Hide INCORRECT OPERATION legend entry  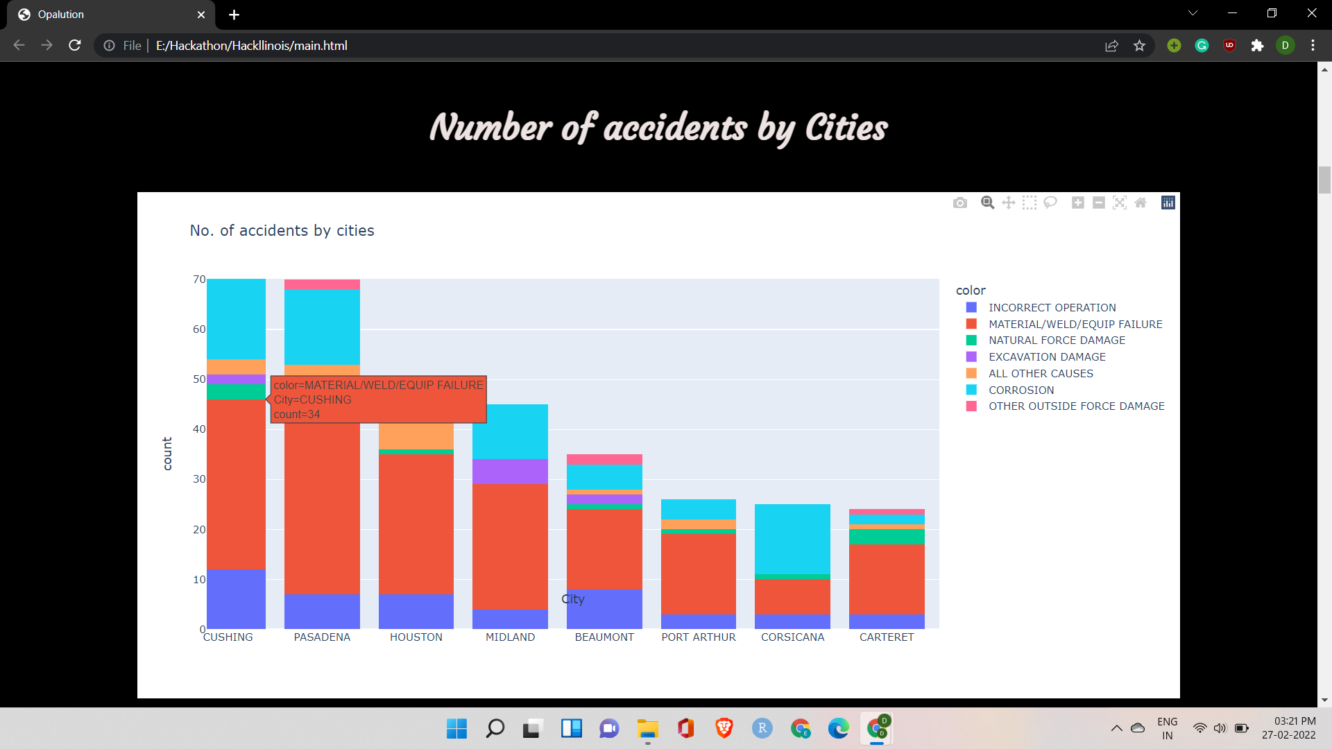point(1052,307)
